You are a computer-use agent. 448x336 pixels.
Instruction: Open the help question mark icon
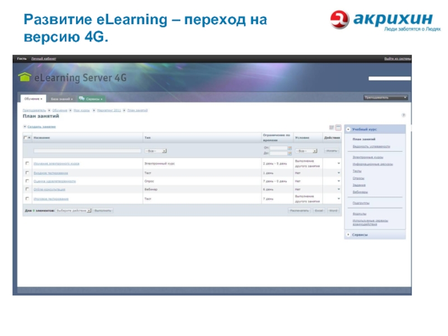(403, 115)
